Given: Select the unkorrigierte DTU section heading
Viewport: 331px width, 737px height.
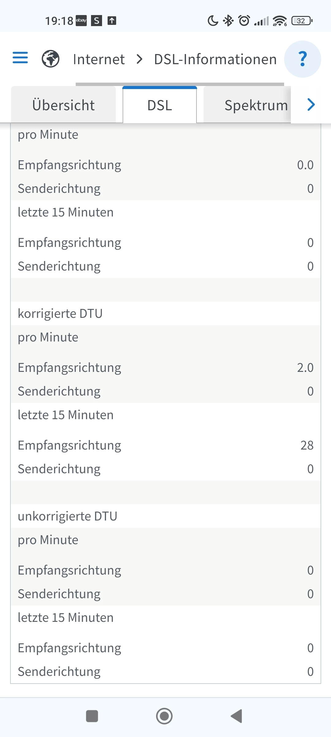Looking at the screenshot, I should pos(67,516).
